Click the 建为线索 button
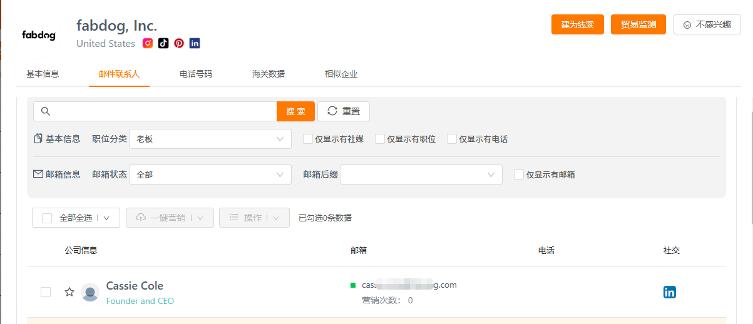This screenshot has width=753, height=324. point(578,24)
